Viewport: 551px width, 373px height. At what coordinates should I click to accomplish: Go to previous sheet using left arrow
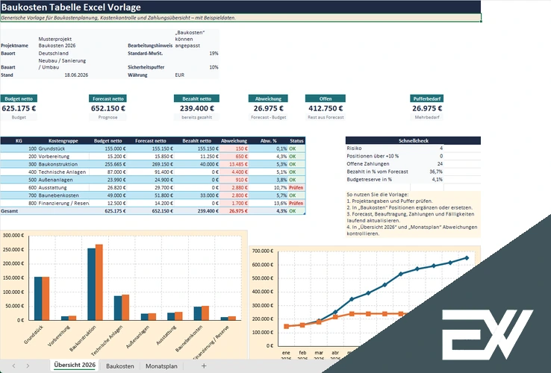[x=13, y=366]
